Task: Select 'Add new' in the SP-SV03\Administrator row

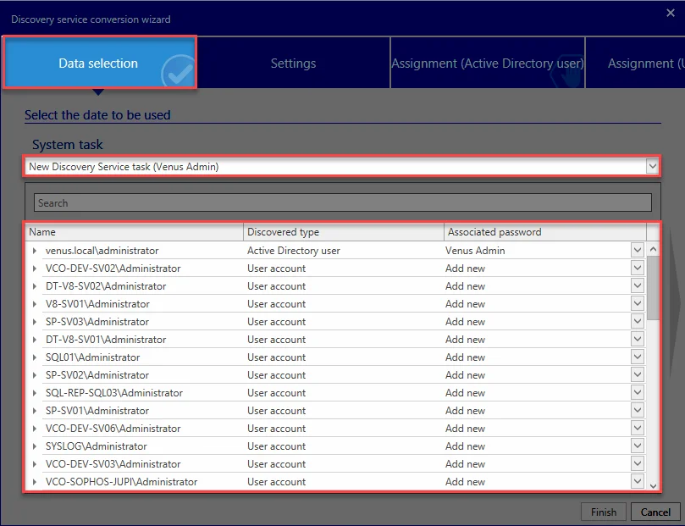Action: tap(465, 322)
